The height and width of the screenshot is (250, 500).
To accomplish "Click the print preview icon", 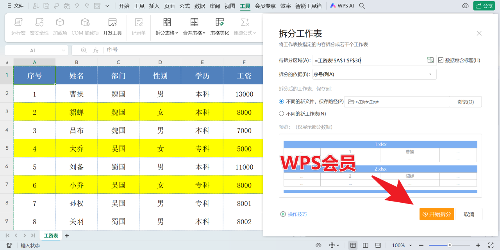I will (x=67, y=6).
